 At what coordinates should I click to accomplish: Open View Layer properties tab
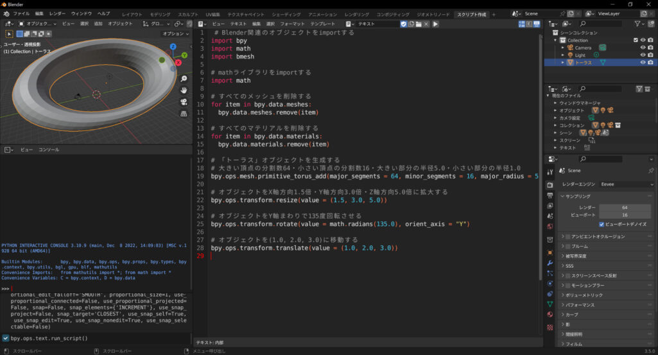point(550,205)
